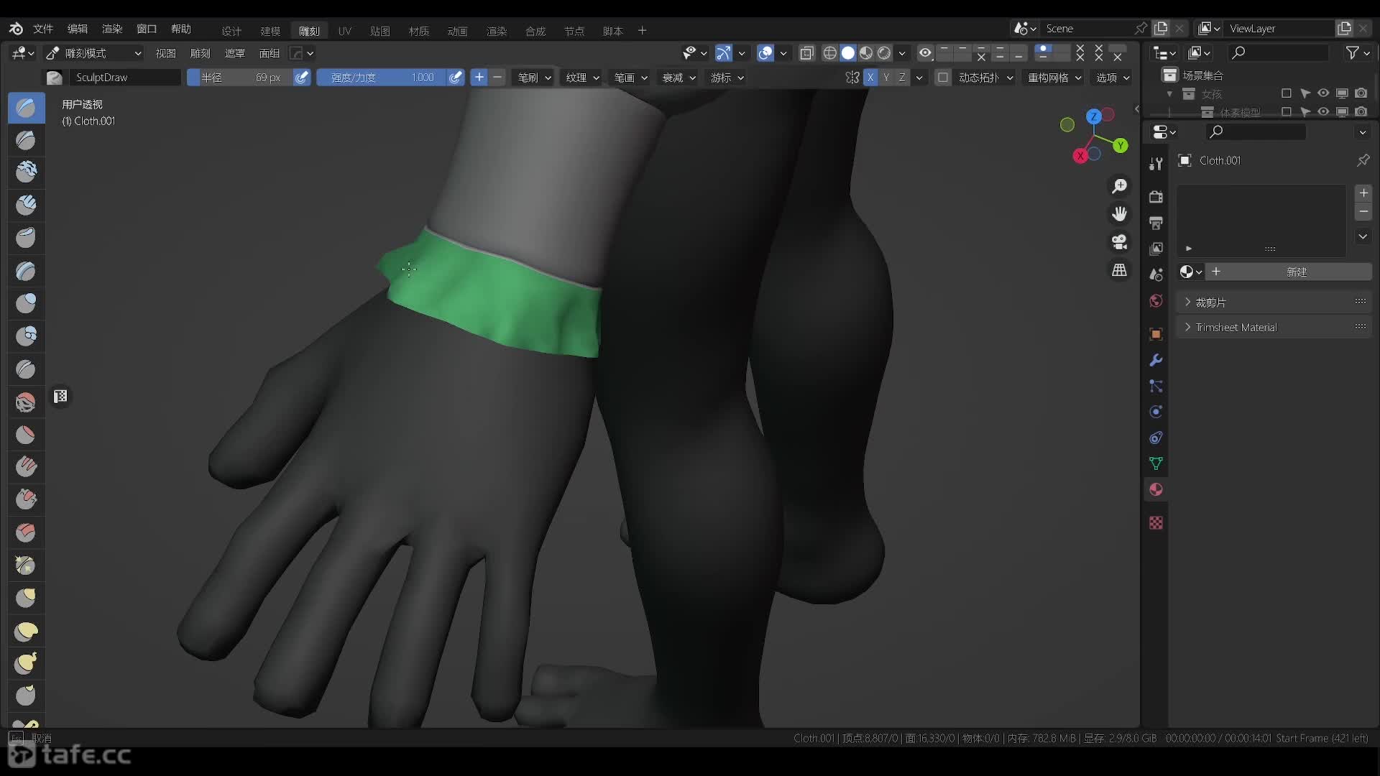This screenshot has height=776, width=1380.
Task: Open the 游标 cursor dropdown
Action: pos(727,78)
